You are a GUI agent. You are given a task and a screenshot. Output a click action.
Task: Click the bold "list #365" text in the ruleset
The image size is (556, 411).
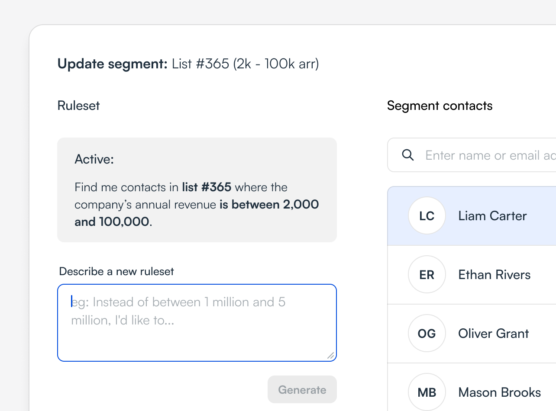click(x=207, y=187)
